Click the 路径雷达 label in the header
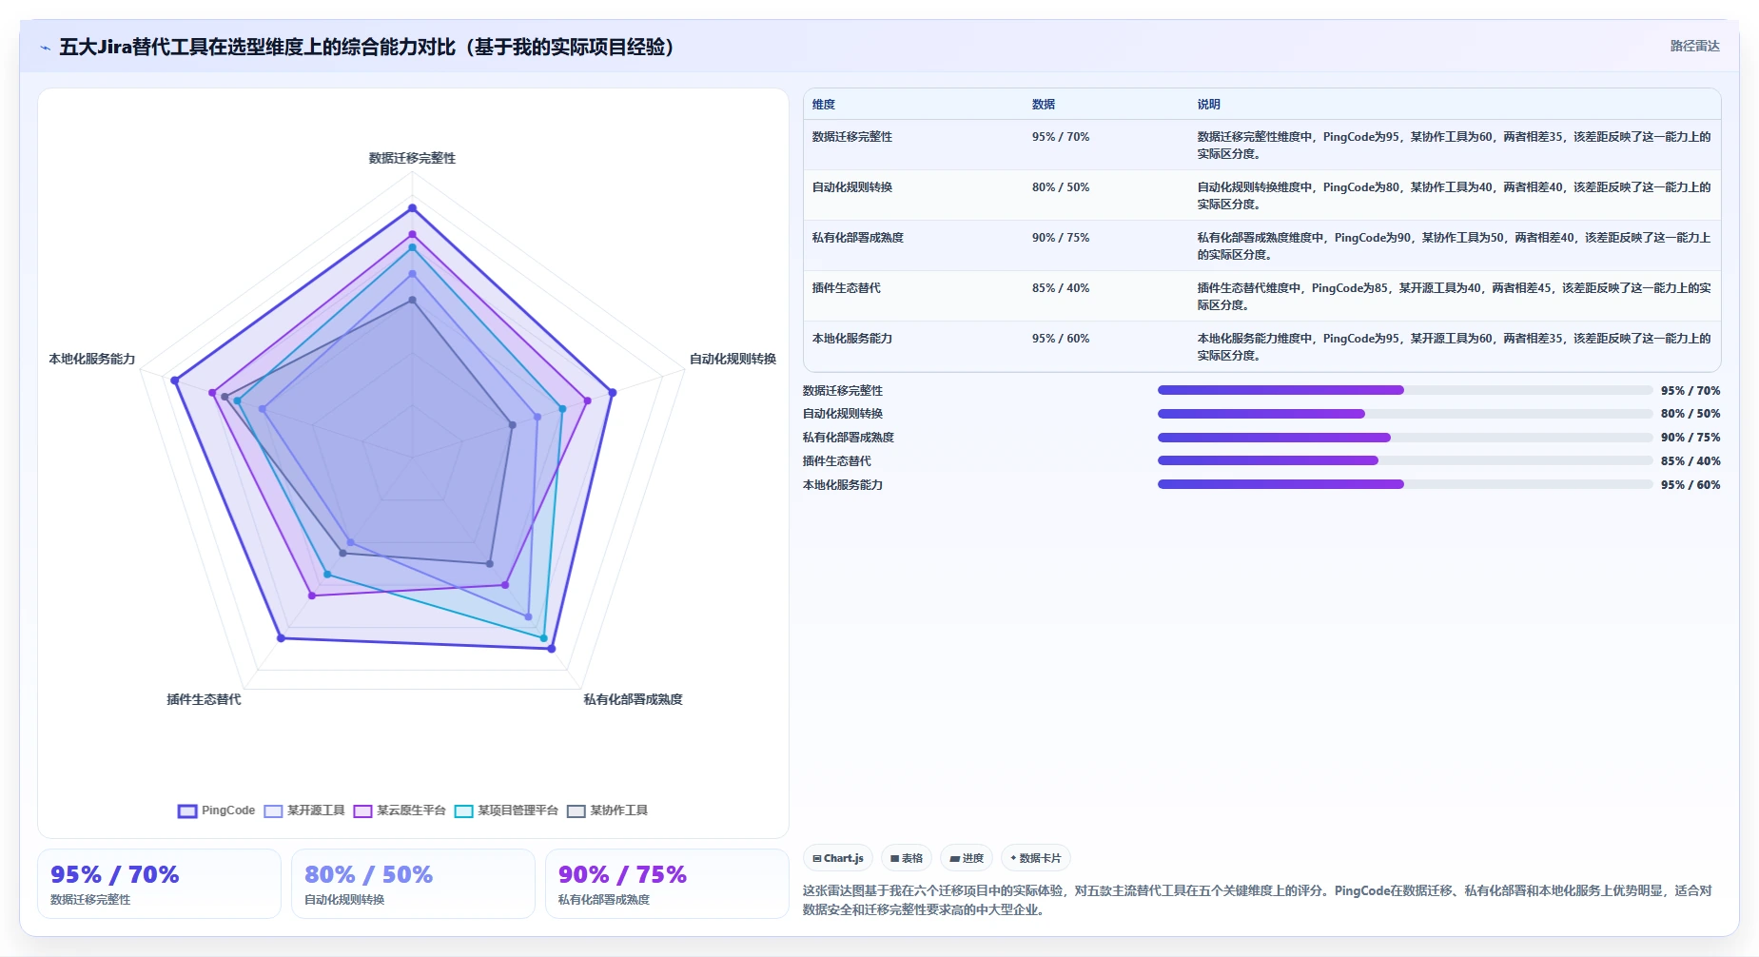Image resolution: width=1759 pixels, height=957 pixels. tap(1694, 46)
